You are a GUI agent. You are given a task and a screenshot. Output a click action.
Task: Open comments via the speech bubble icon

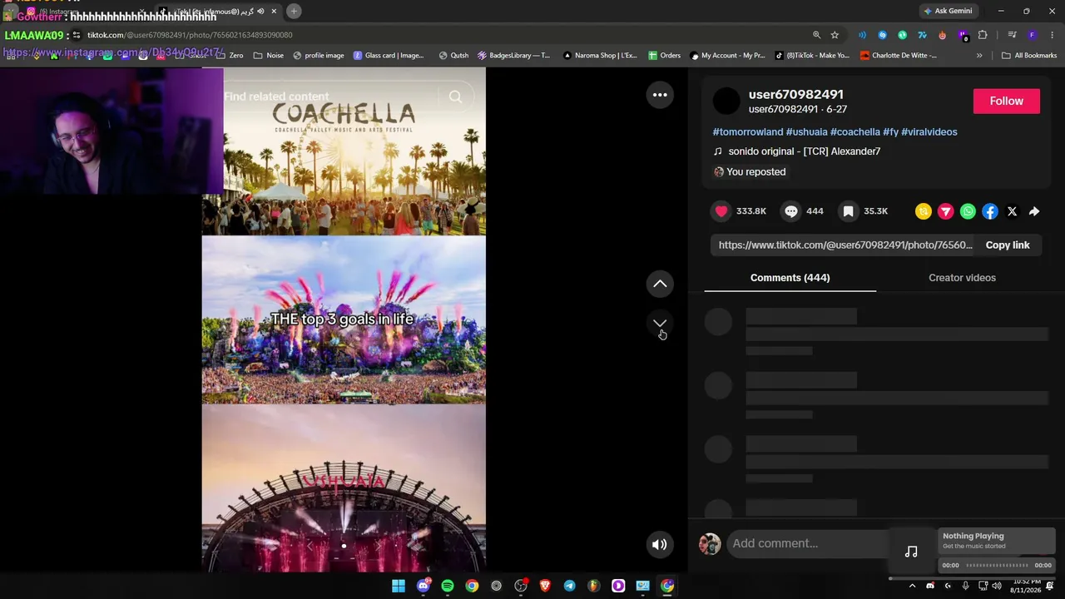pos(791,211)
